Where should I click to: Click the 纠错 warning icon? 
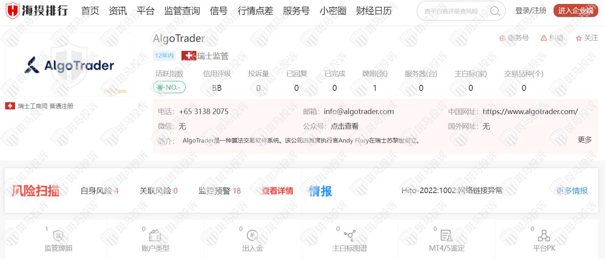click(544, 38)
